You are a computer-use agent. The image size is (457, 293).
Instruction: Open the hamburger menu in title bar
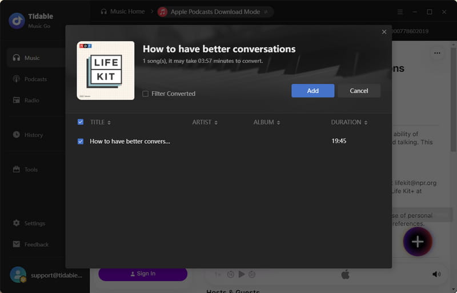tap(400, 12)
